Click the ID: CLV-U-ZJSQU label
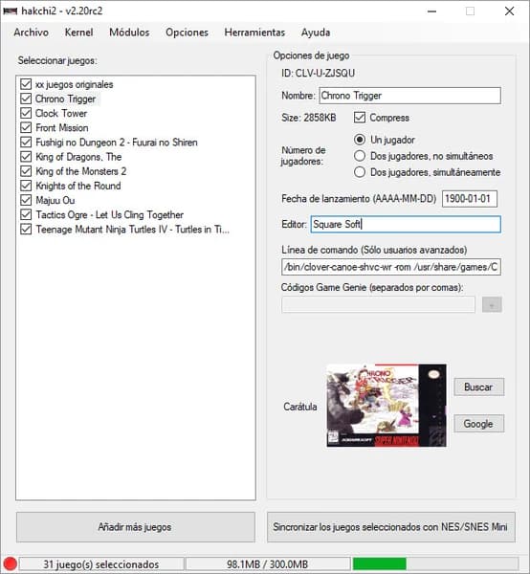530x574 pixels. pyautogui.click(x=318, y=73)
